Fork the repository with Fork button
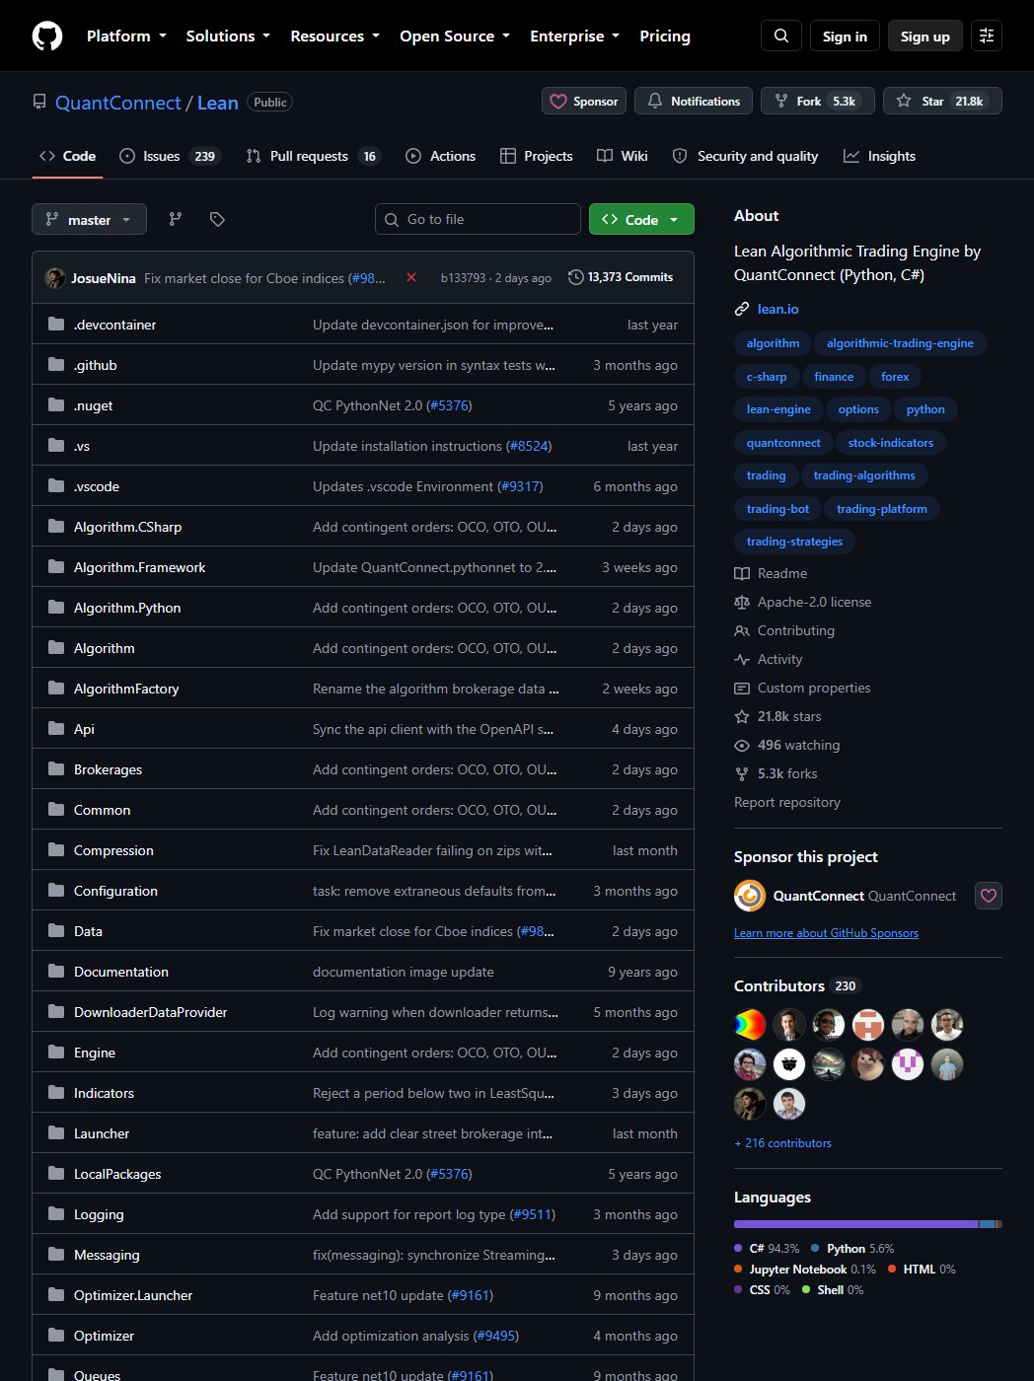Screen dimensions: 1034x1381 817,101
